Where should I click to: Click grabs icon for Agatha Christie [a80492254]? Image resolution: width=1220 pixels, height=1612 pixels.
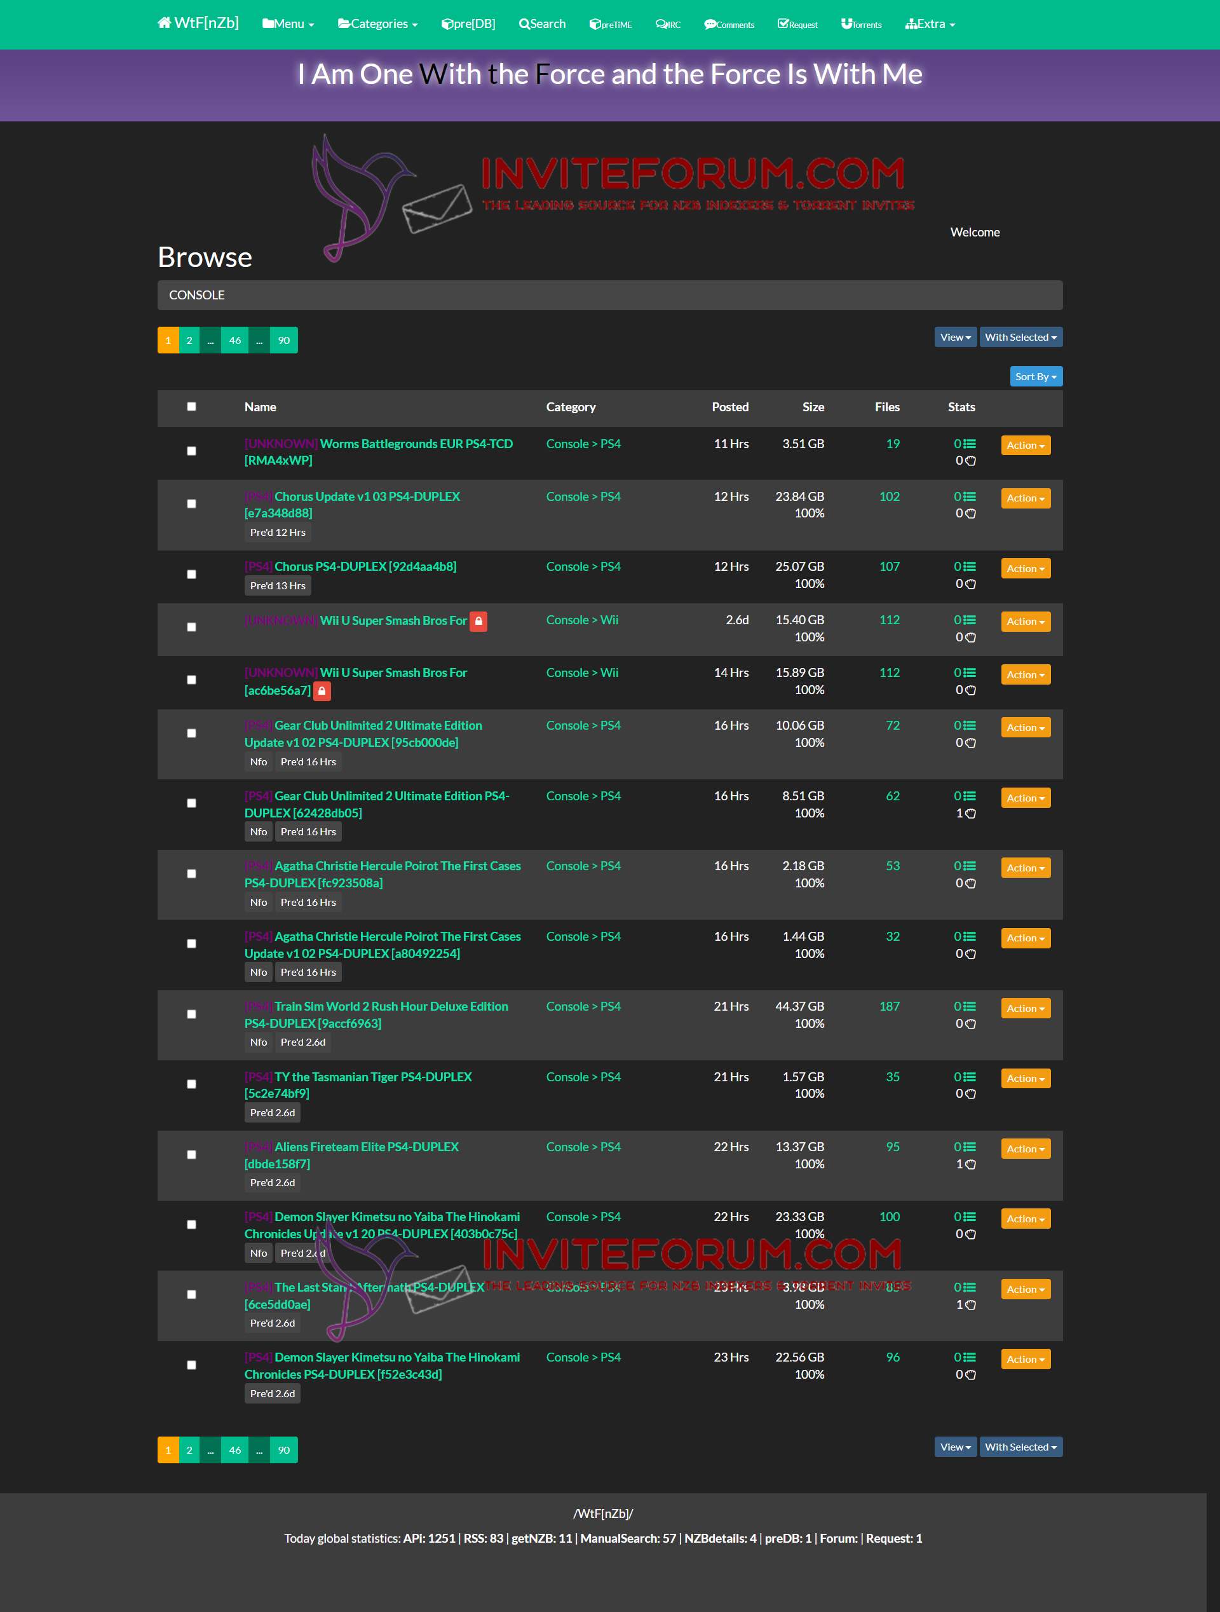(x=970, y=954)
